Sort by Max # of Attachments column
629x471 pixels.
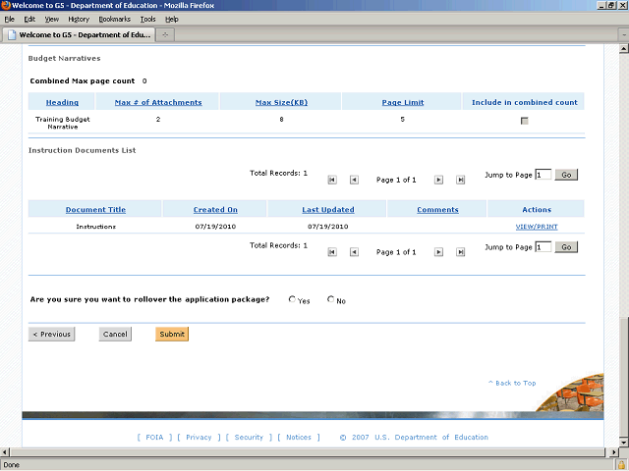click(x=158, y=102)
